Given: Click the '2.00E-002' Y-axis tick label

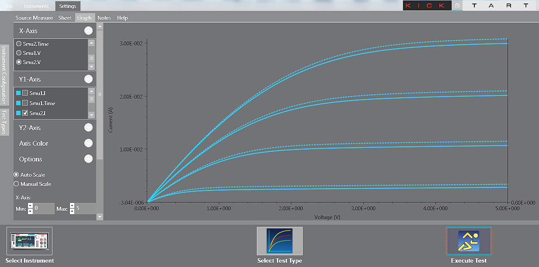Looking at the screenshot, I should 130,96.
